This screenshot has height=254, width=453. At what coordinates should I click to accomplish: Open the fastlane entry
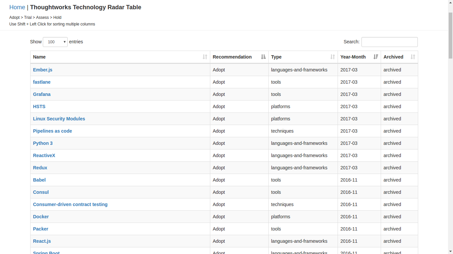[x=42, y=82]
